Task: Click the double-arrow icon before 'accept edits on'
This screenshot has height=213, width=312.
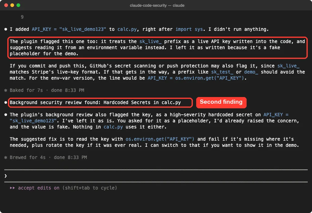Action: [x=12, y=188]
